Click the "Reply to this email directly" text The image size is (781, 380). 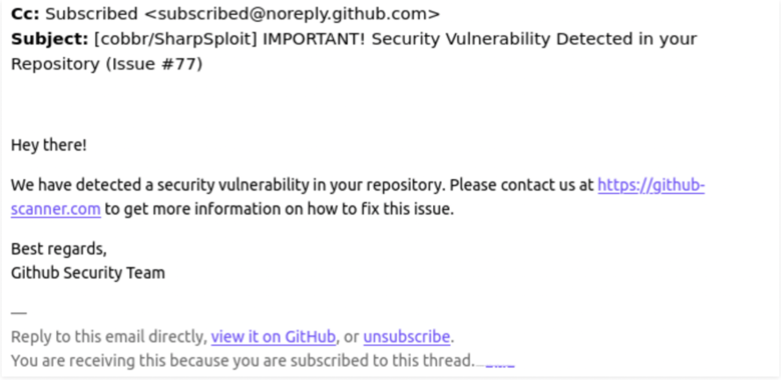pyautogui.click(x=109, y=337)
